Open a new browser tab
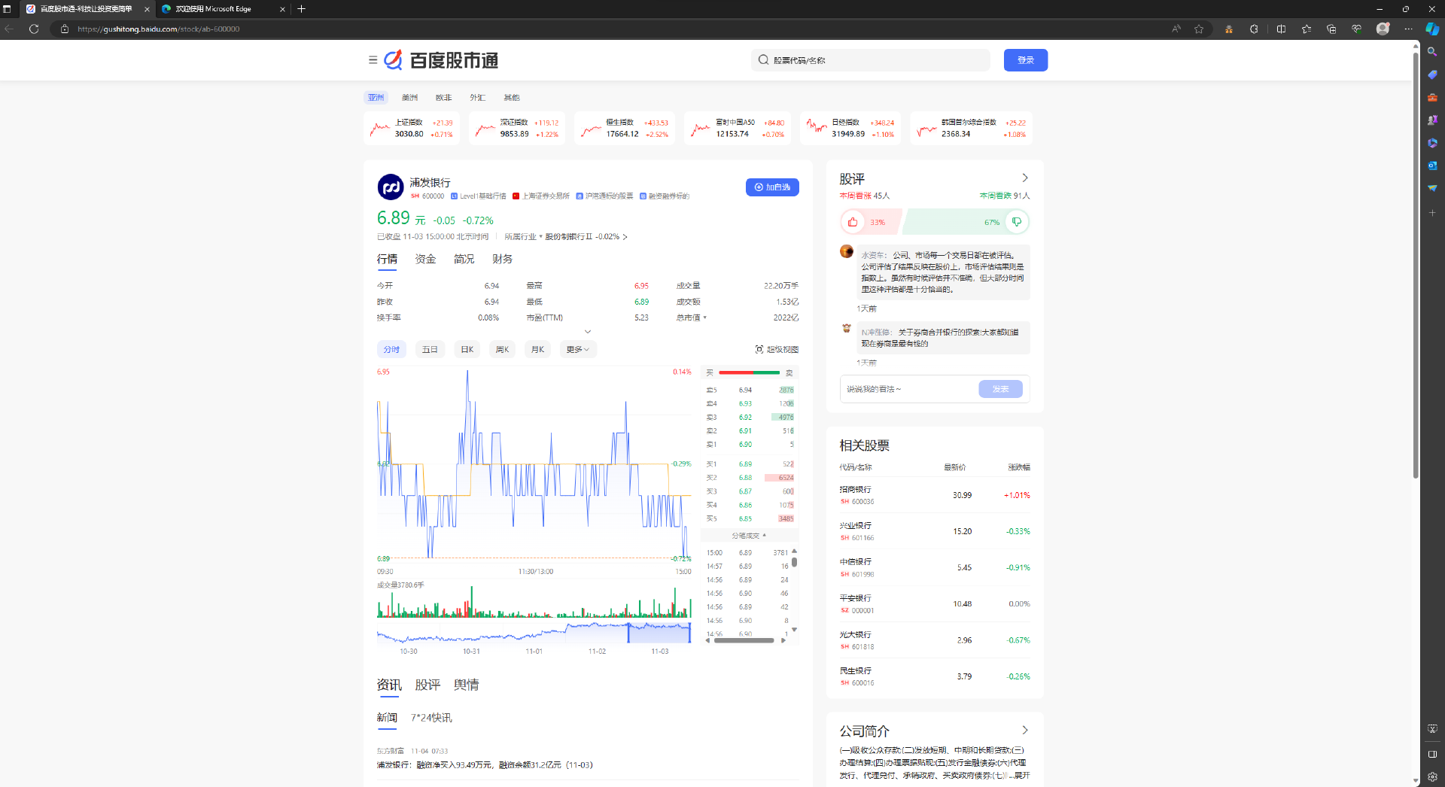 pos(301,9)
